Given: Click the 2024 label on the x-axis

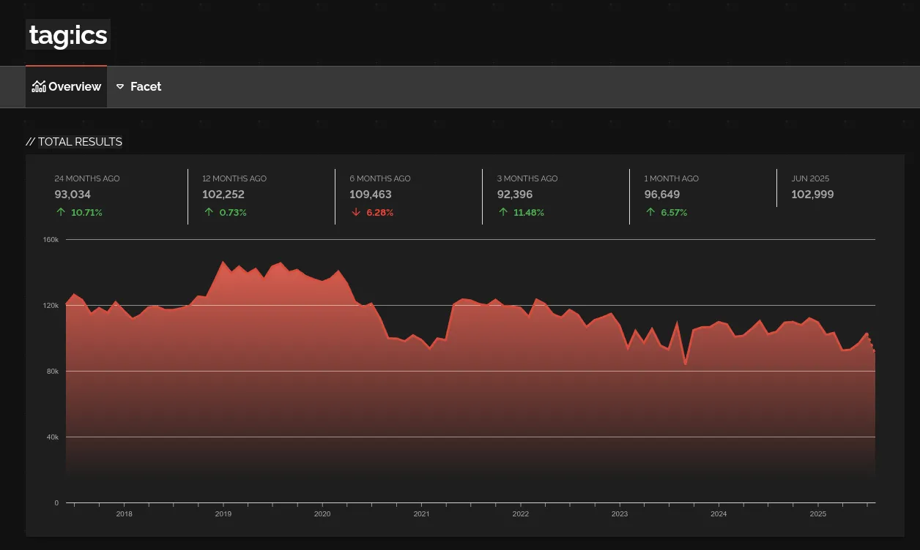Looking at the screenshot, I should pos(719,514).
